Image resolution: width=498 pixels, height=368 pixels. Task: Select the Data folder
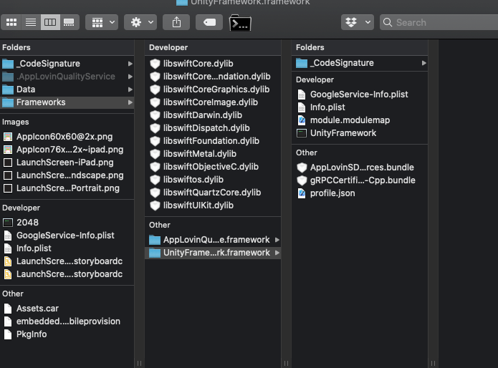(x=67, y=89)
